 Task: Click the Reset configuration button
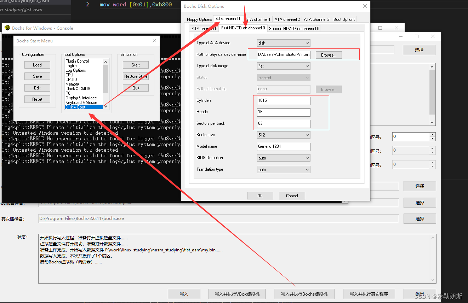pyautogui.click(x=37, y=99)
